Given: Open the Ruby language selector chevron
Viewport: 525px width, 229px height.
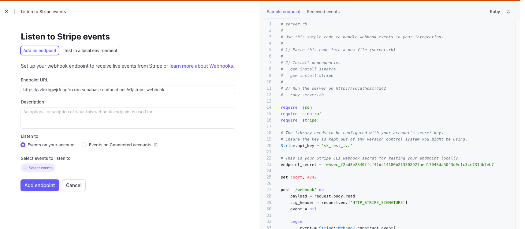Looking at the screenshot, I should coord(508,12).
